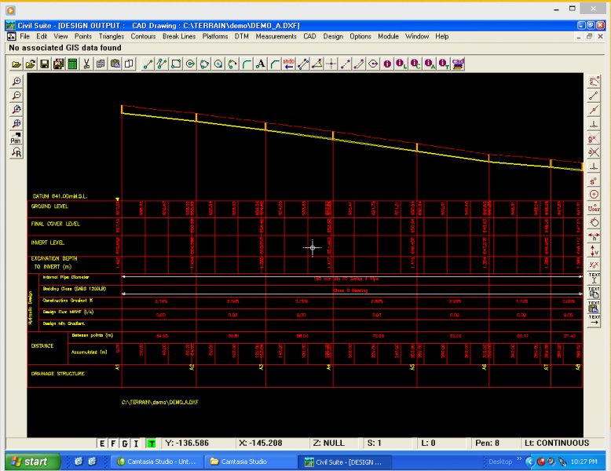Open the DTM menu
Screen dimensions: 611x471
tap(241, 36)
